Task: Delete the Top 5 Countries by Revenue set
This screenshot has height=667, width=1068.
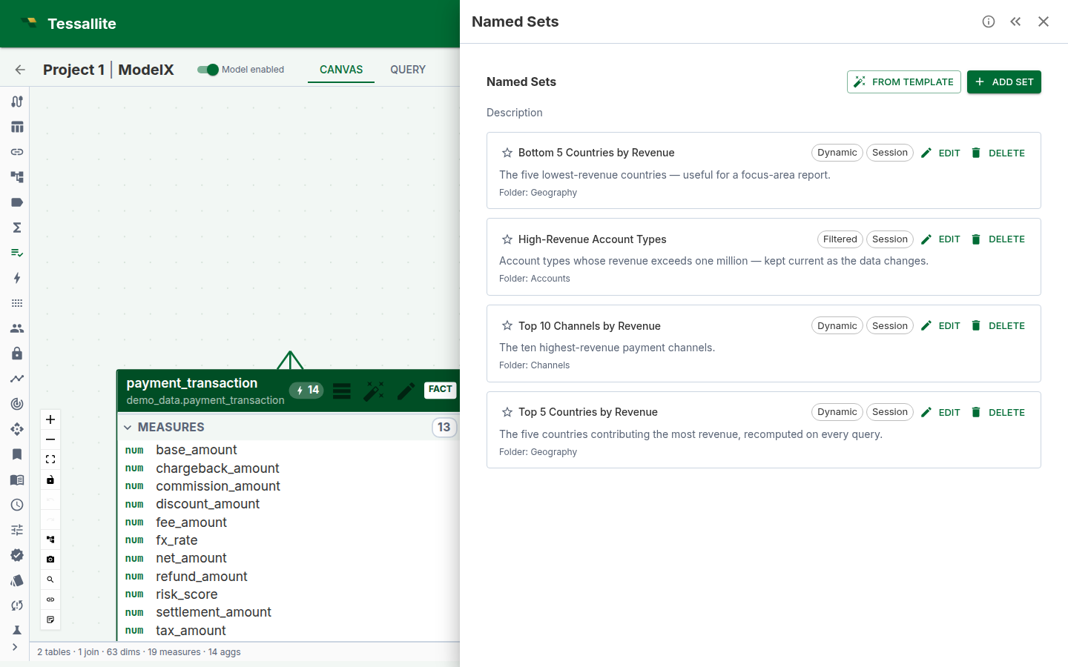Action: coord(998,412)
